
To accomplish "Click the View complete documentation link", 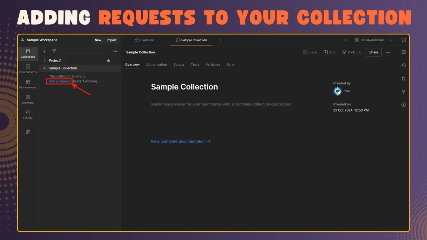I will (181, 141).
